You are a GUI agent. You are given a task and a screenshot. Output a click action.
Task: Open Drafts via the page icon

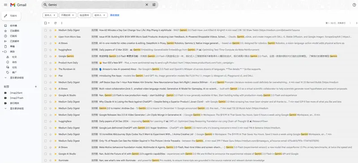(5, 46)
